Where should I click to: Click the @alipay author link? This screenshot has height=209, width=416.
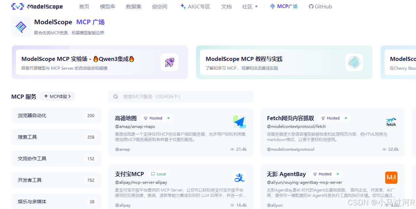[x=123, y=205]
